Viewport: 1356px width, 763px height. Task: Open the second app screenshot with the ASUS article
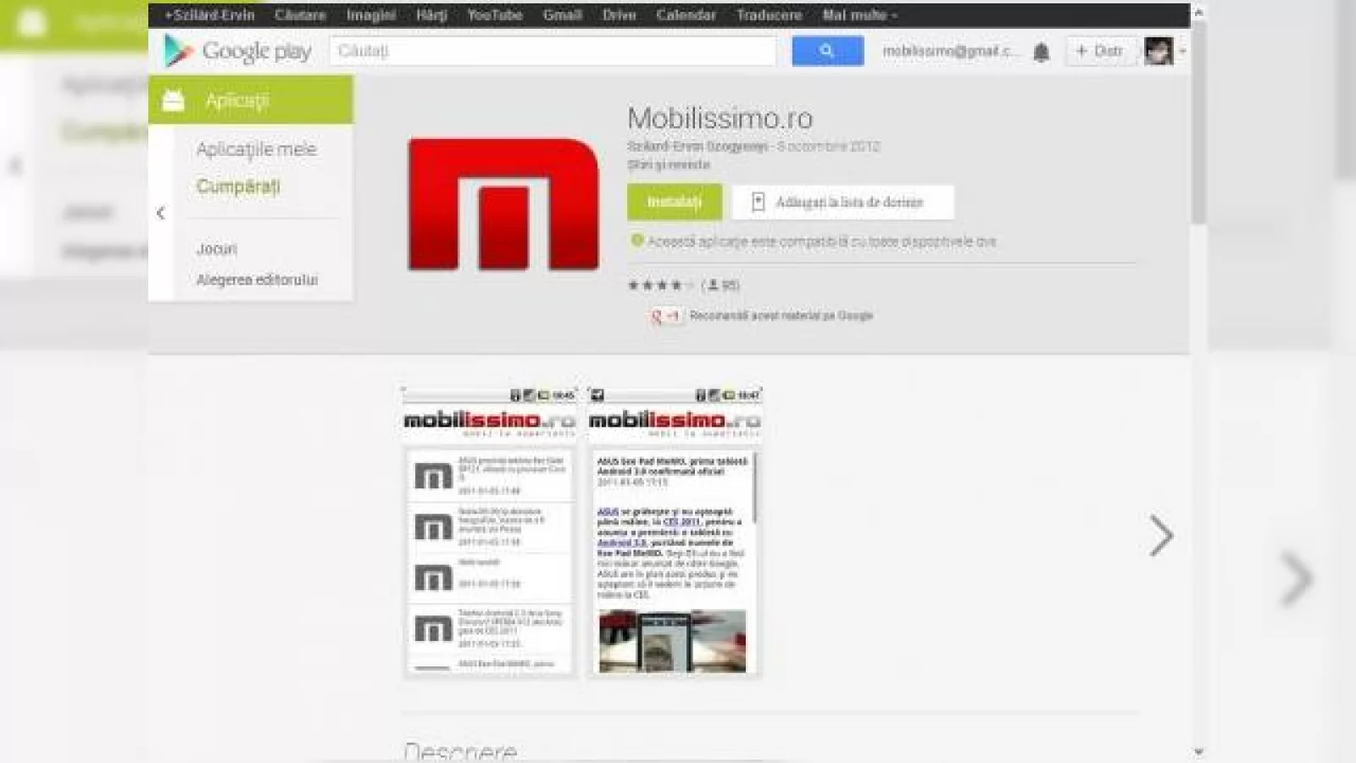pos(675,532)
